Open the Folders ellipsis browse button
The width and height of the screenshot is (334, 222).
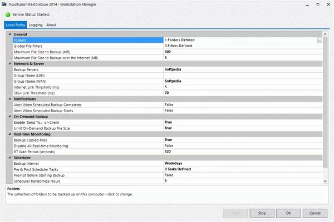(320, 40)
